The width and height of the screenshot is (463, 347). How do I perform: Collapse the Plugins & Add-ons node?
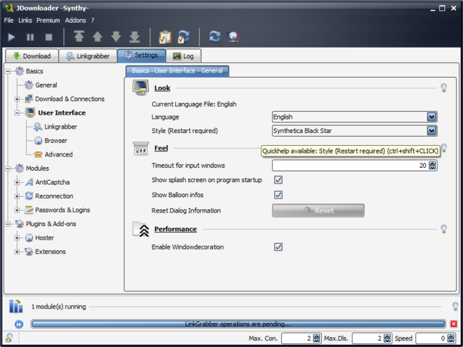pos(8,224)
